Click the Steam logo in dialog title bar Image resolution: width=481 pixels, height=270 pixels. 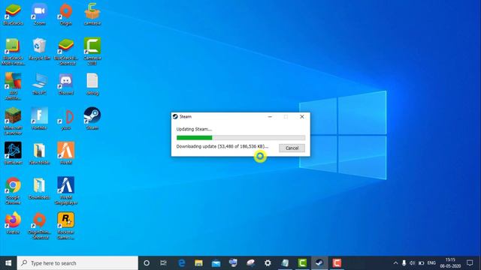pos(175,117)
